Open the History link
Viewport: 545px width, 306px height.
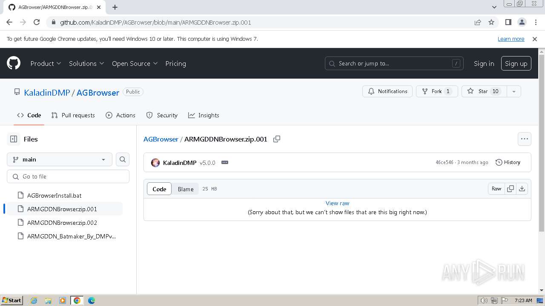(508, 162)
